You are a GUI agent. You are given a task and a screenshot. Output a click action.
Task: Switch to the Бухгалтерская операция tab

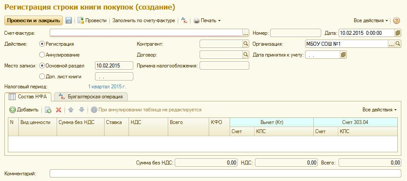[x=91, y=97]
